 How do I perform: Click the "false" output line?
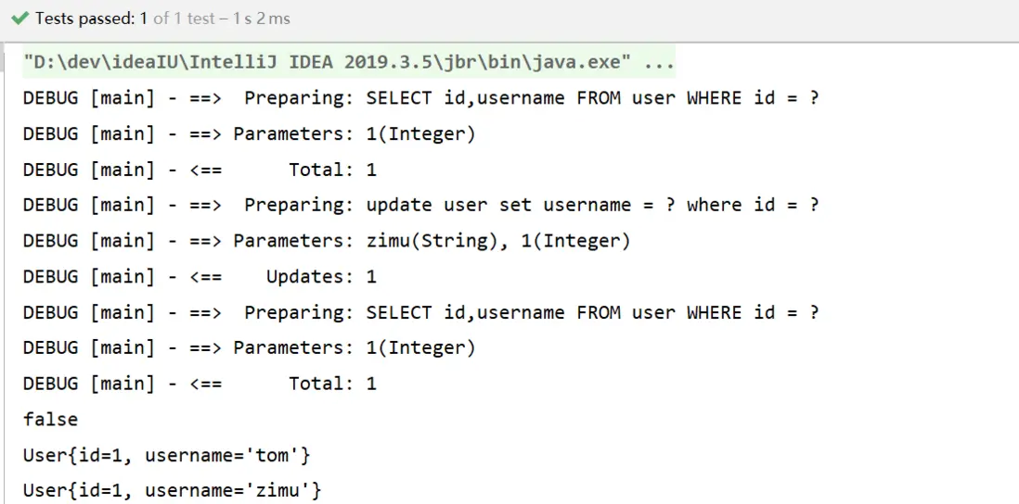point(50,419)
